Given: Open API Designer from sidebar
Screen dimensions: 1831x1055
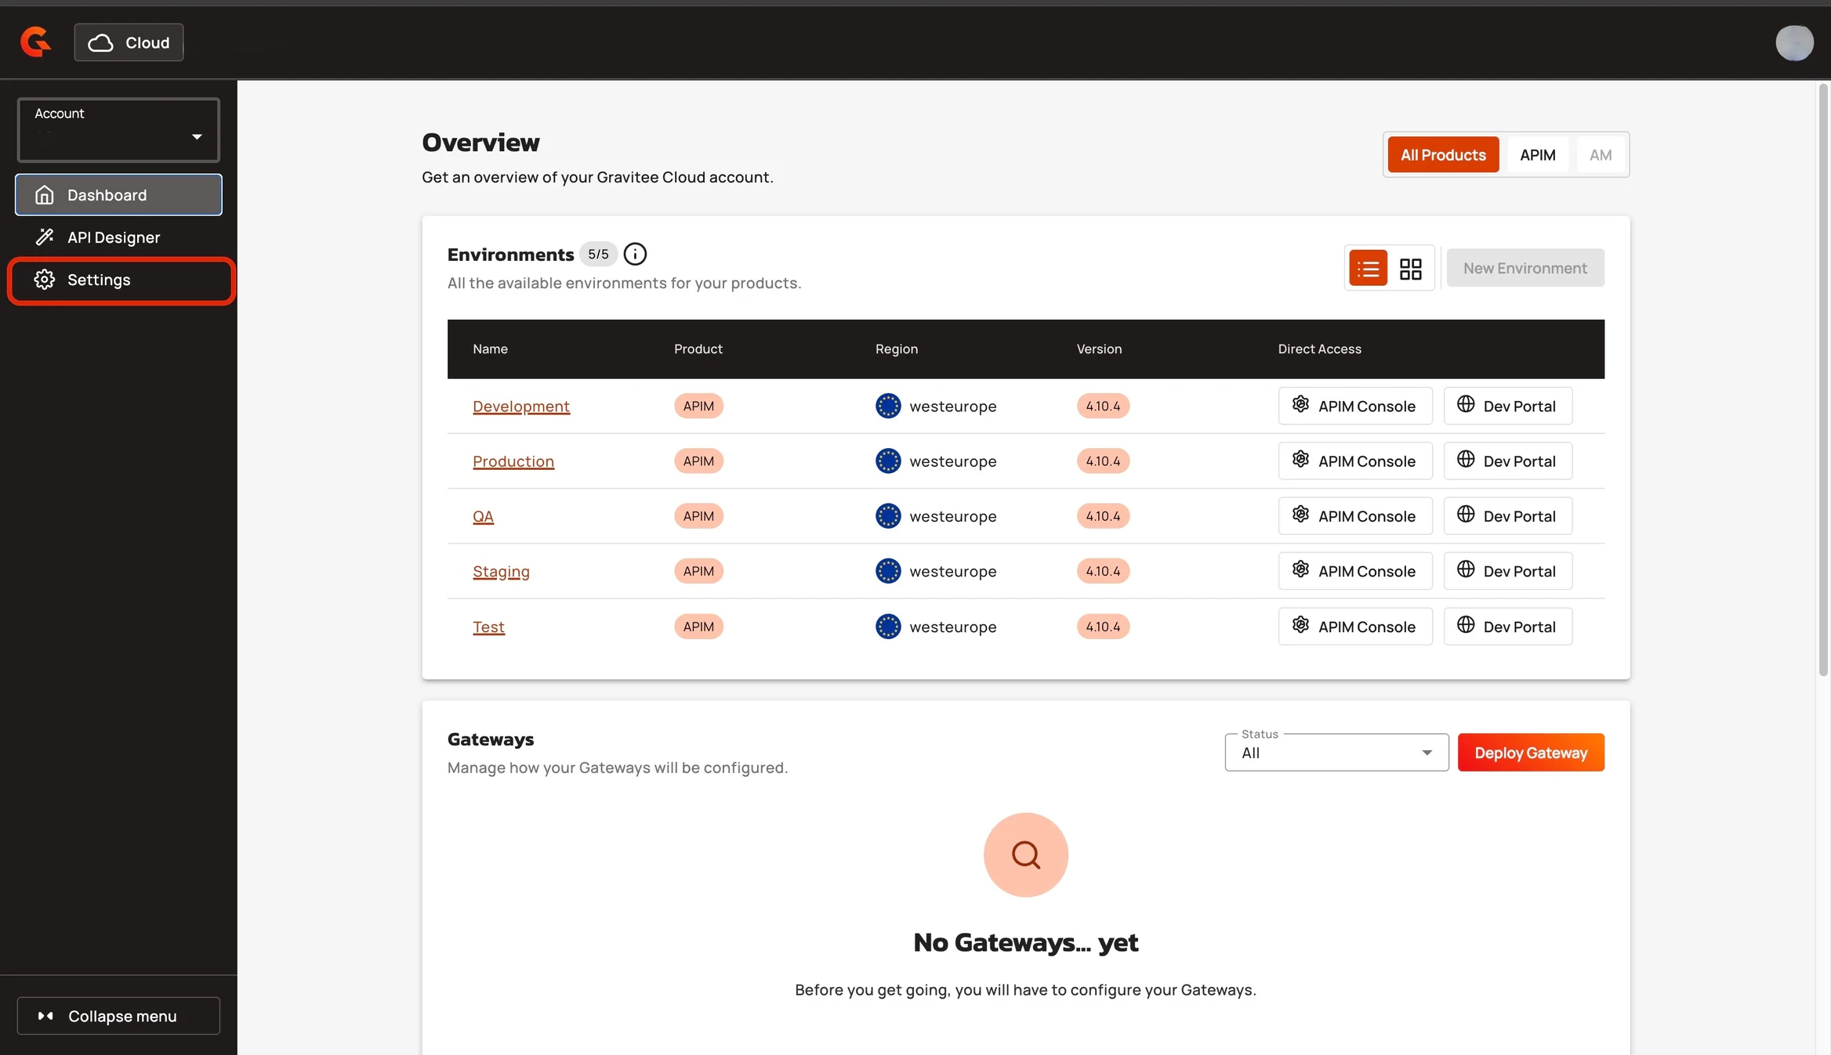Looking at the screenshot, I should coord(114,237).
